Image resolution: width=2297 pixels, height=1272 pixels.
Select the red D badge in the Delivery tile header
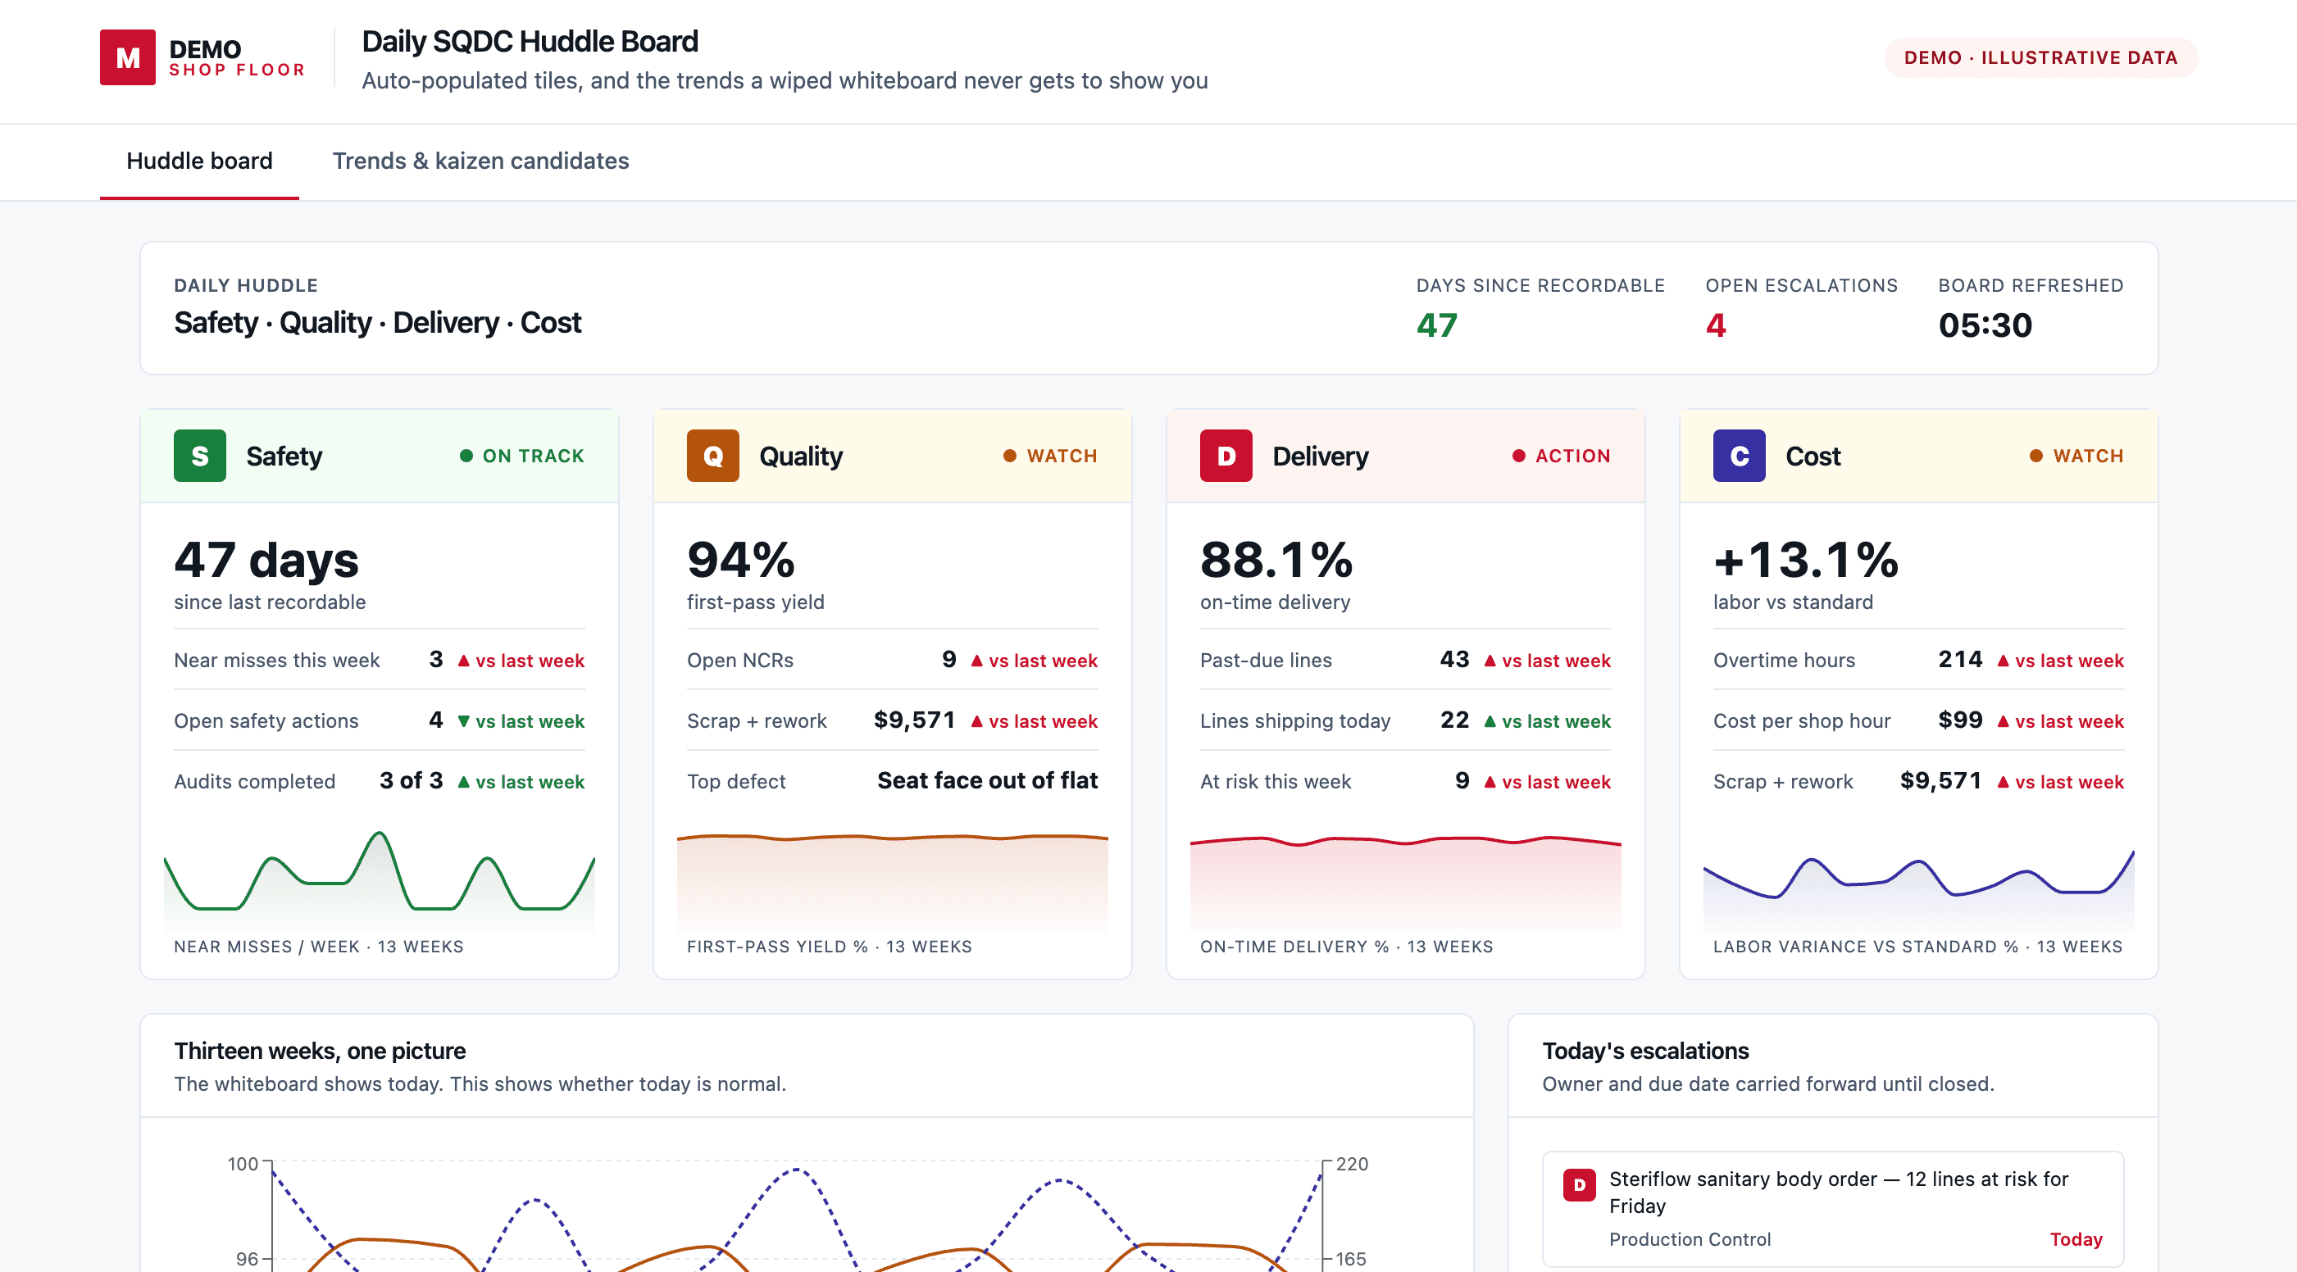click(1226, 456)
